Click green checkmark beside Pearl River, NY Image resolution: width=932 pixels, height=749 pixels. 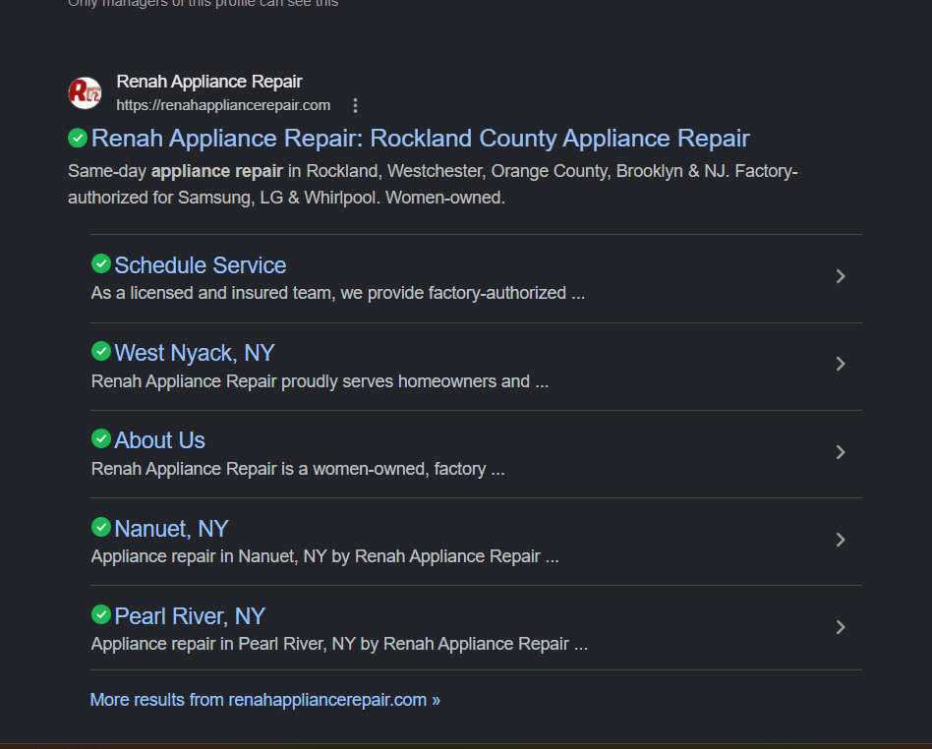(x=101, y=614)
